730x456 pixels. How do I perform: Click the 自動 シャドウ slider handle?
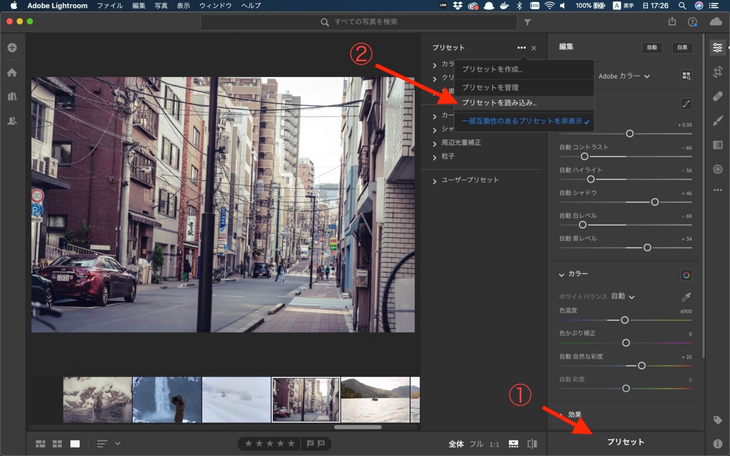click(x=655, y=202)
